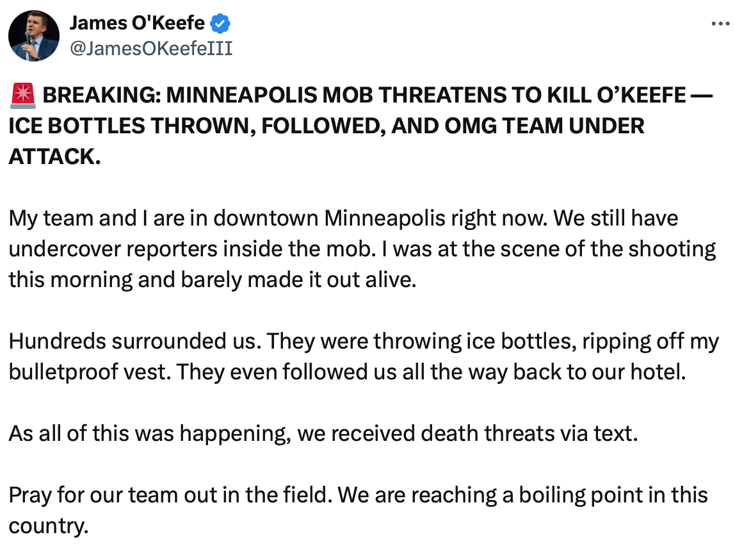Click the words 'bulletproof vest' in the tweet
This screenshot has width=735, height=546.
tap(88, 372)
